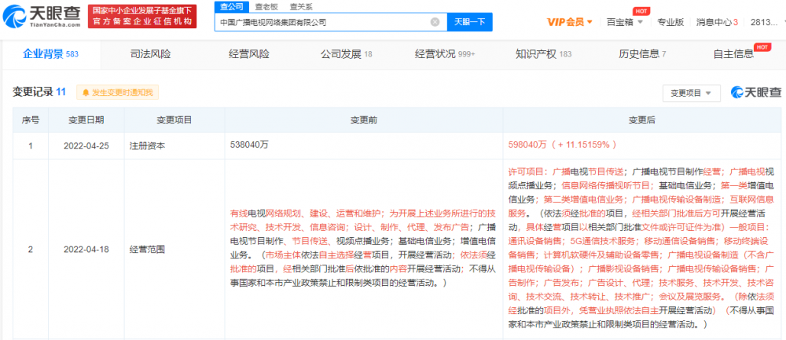Open the 变更项目 filter dropdown

pos(691,93)
